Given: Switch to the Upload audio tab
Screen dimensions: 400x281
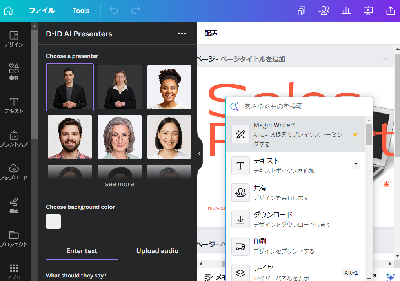Looking at the screenshot, I should click(157, 251).
